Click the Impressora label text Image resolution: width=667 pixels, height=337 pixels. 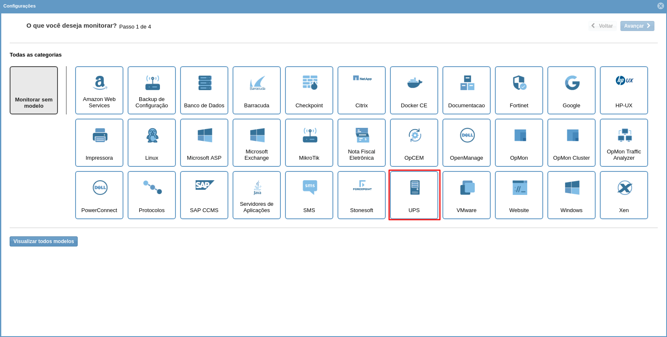(x=99, y=158)
